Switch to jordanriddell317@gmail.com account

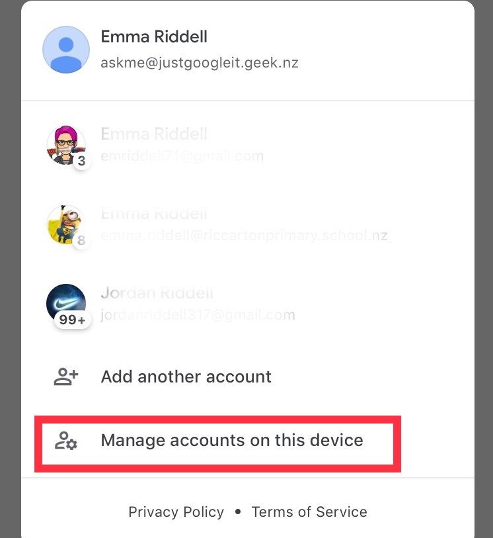[x=248, y=304]
